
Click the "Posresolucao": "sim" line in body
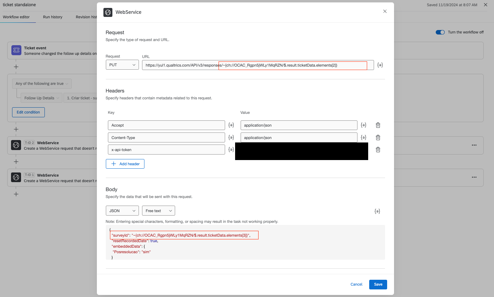click(x=132, y=252)
